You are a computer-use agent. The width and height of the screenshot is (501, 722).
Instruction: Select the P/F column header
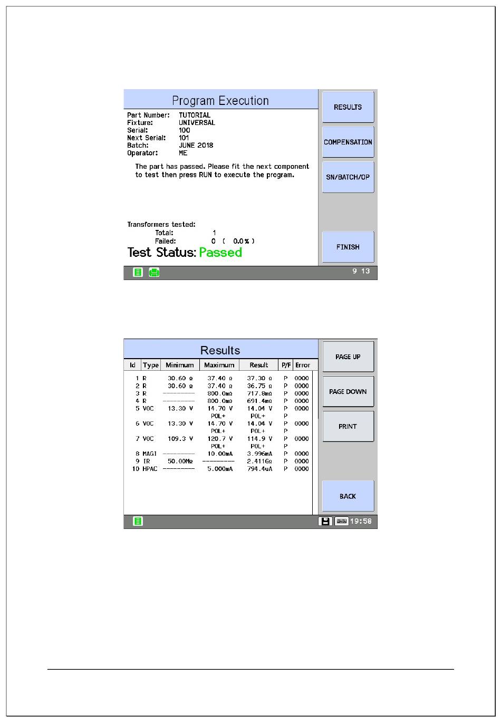[286, 365]
